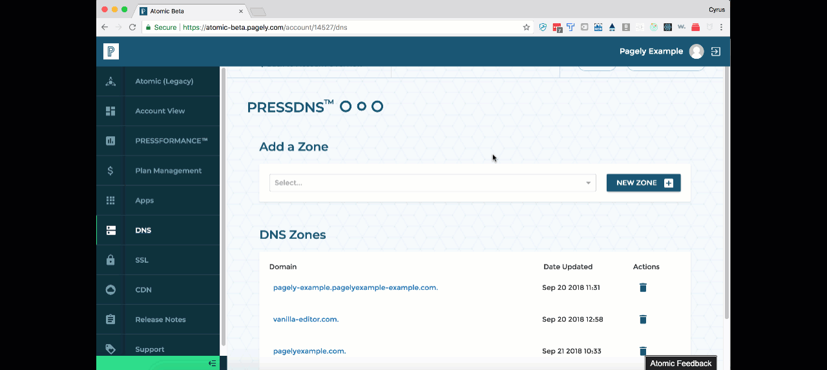
Task: Click the Release Notes clipboard icon
Action: tap(110, 320)
